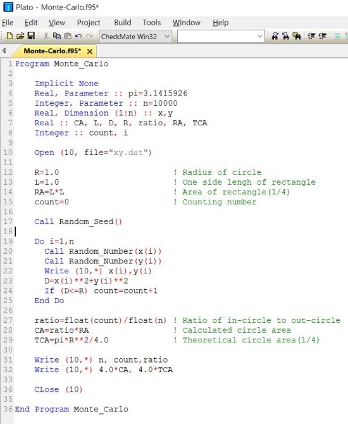This screenshot has width=348, height=424.
Task: Click the file name "xy.dat" string
Action: [x=128, y=153]
